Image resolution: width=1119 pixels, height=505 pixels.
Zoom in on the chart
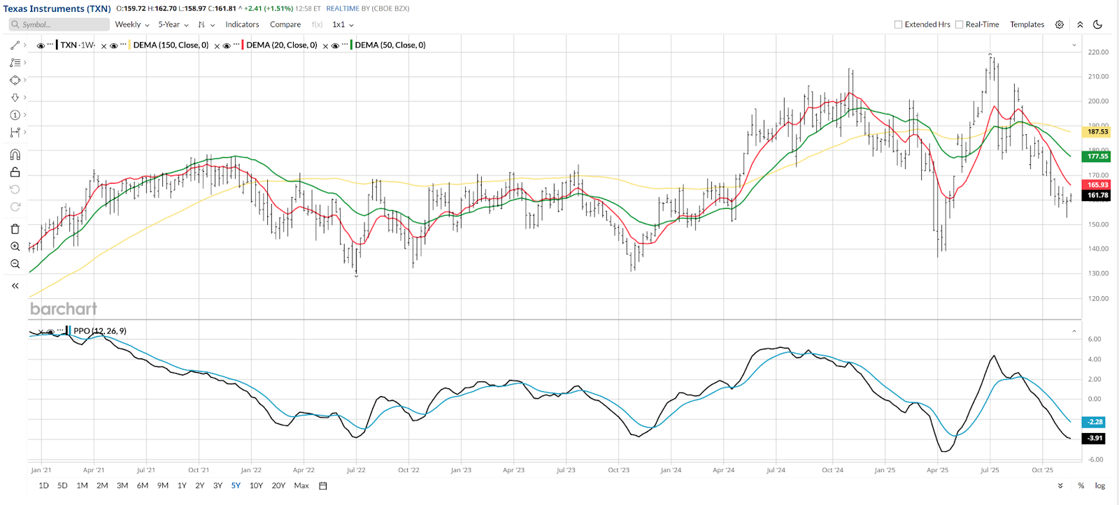pyautogui.click(x=15, y=247)
